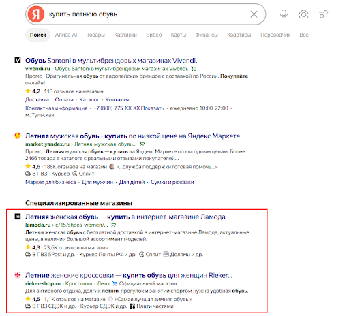Reveal the phone number via Показать
The height and width of the screenshot is (316, 349).
(152, 108)
